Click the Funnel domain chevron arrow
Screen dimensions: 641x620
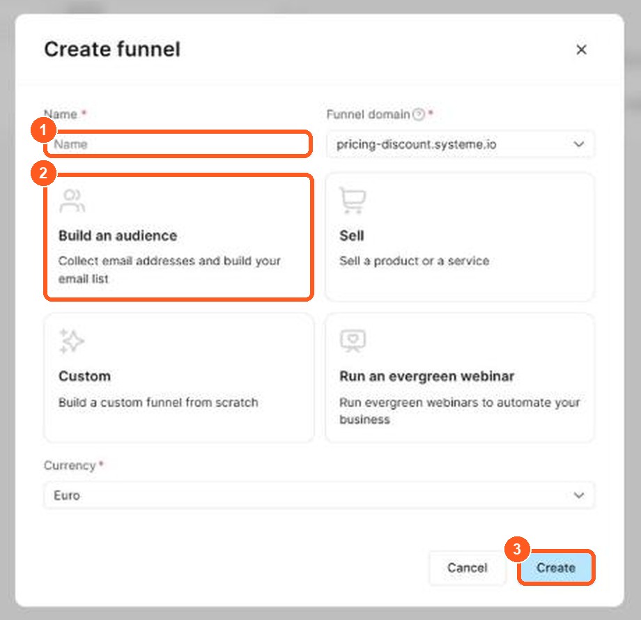pos(578,144)
